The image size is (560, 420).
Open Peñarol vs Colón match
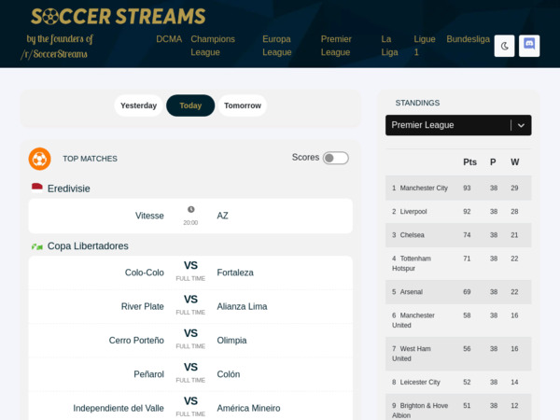coord(190,374)
